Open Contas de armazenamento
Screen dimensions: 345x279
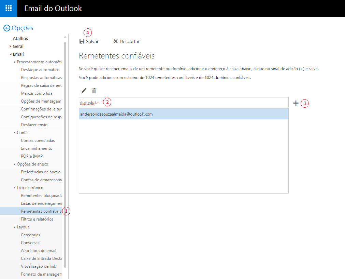click(x=41, y=180)
